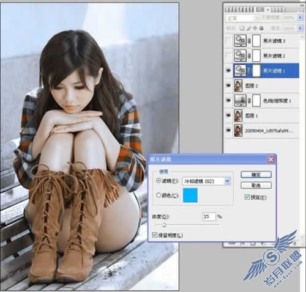Screen dimensions: 306x292
Task: Select the layer mask of 色相/饱和度 1
Action: (x=256, y=100)
